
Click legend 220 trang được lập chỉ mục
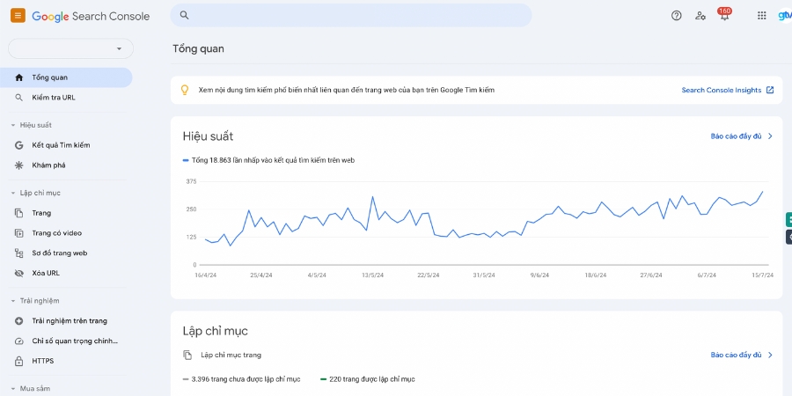(368, 379)
